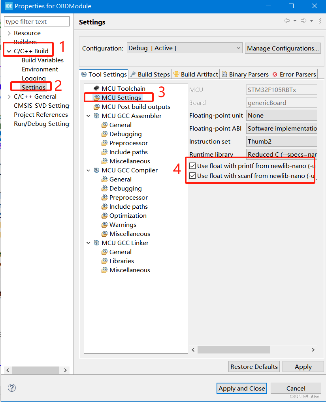Click the MCU Toolchain chip icon
This screenshot has width=326, height=402.
(x=96, y=88)
